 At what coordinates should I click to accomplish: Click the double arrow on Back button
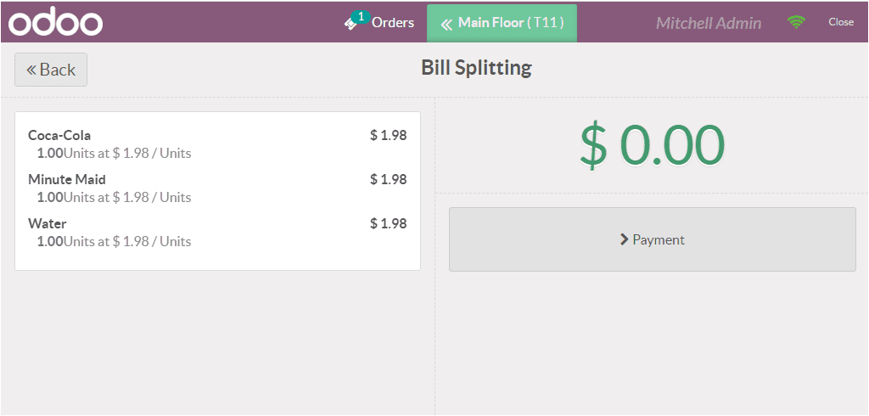(31, 70)
